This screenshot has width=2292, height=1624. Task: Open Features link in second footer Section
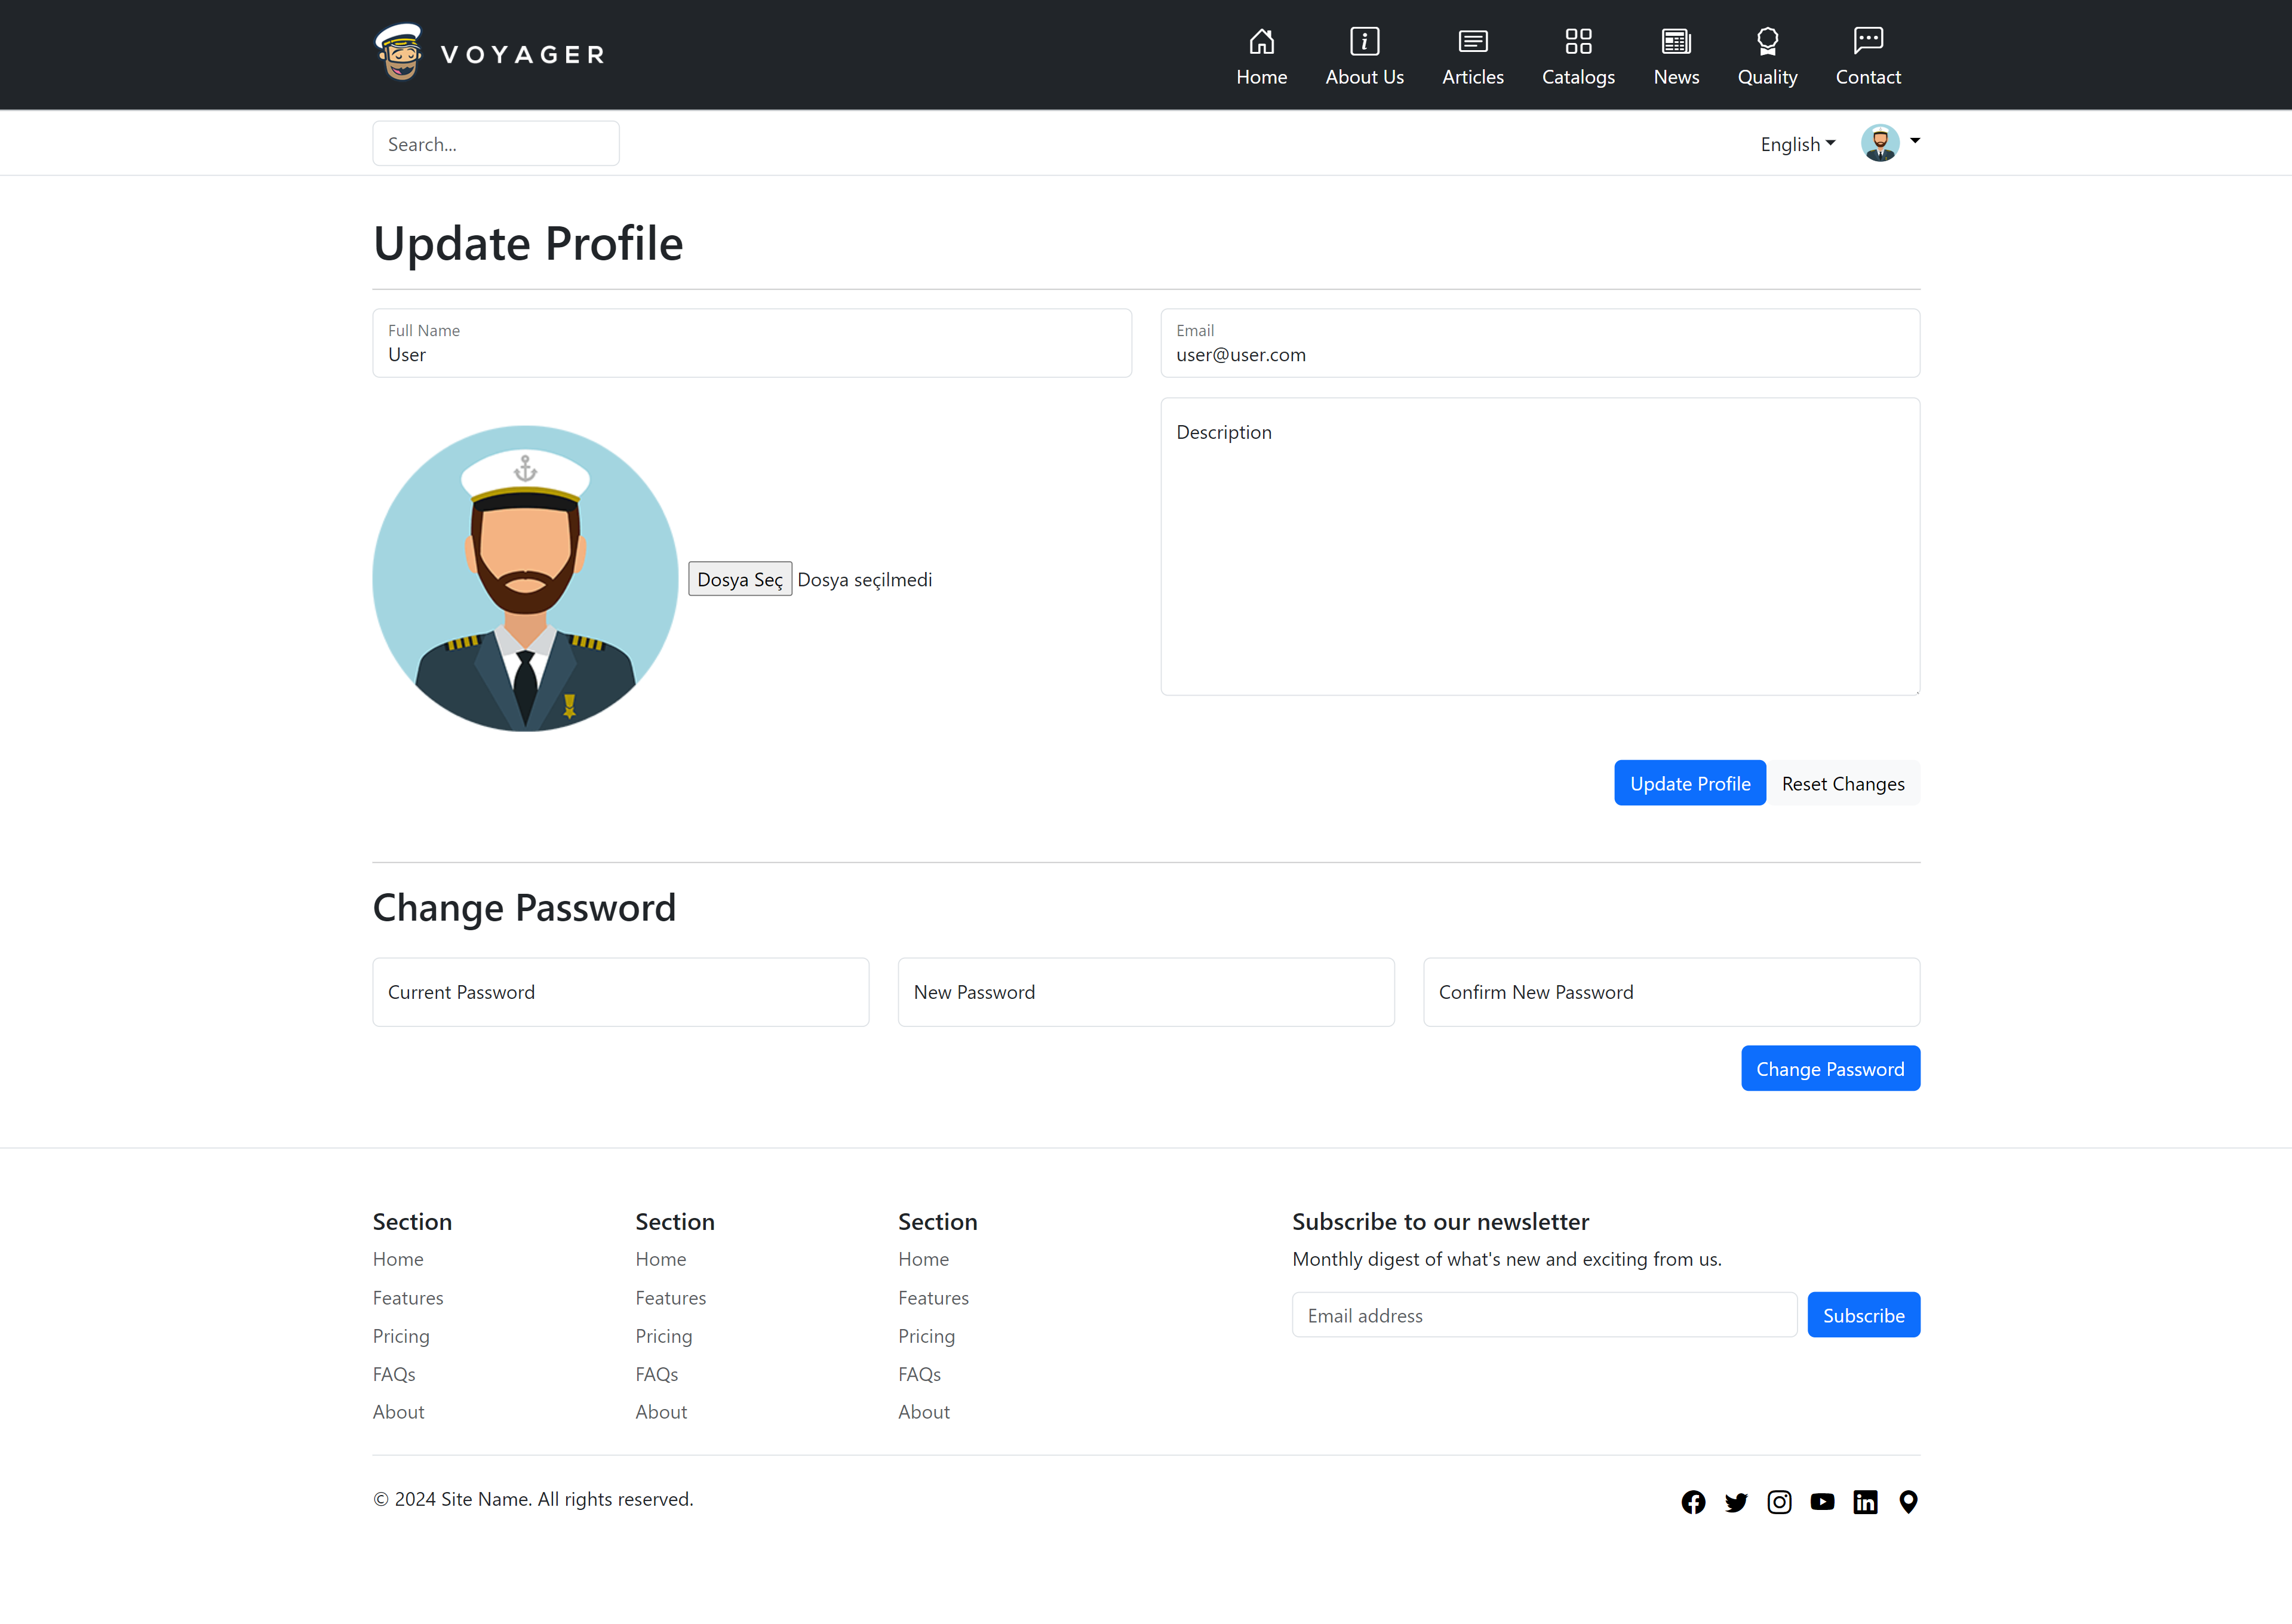[670, 1297]
